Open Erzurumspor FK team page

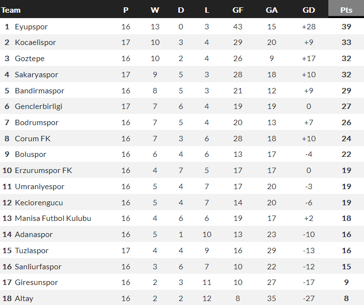pyautogui.click(x=43, y=171)
